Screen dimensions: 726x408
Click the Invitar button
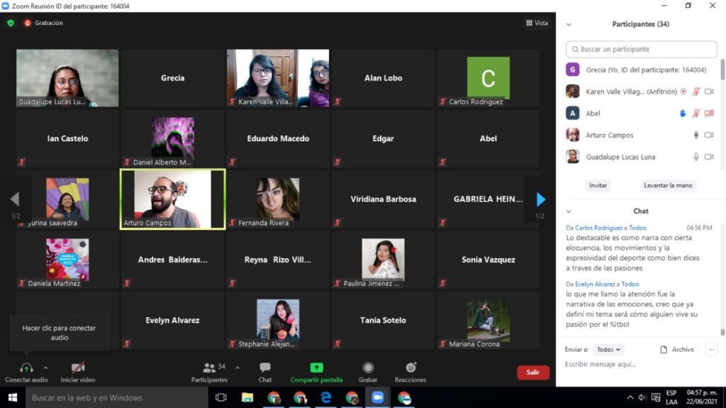598,185
